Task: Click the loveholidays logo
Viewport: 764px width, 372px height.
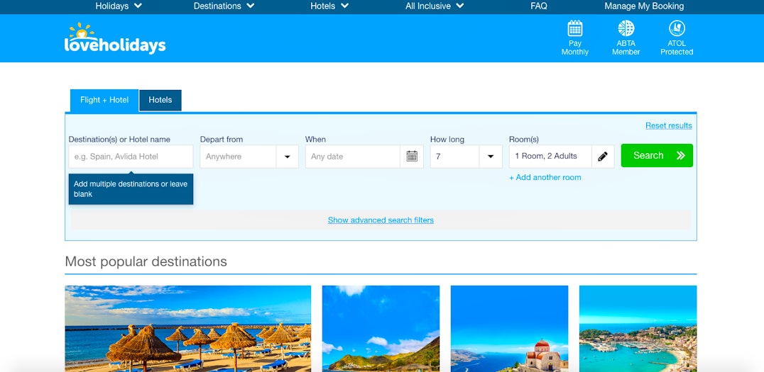Action: pyautogui.click(x=115, y=38)
